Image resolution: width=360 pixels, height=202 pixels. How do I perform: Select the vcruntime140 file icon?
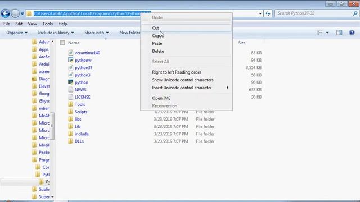point(71,53)
